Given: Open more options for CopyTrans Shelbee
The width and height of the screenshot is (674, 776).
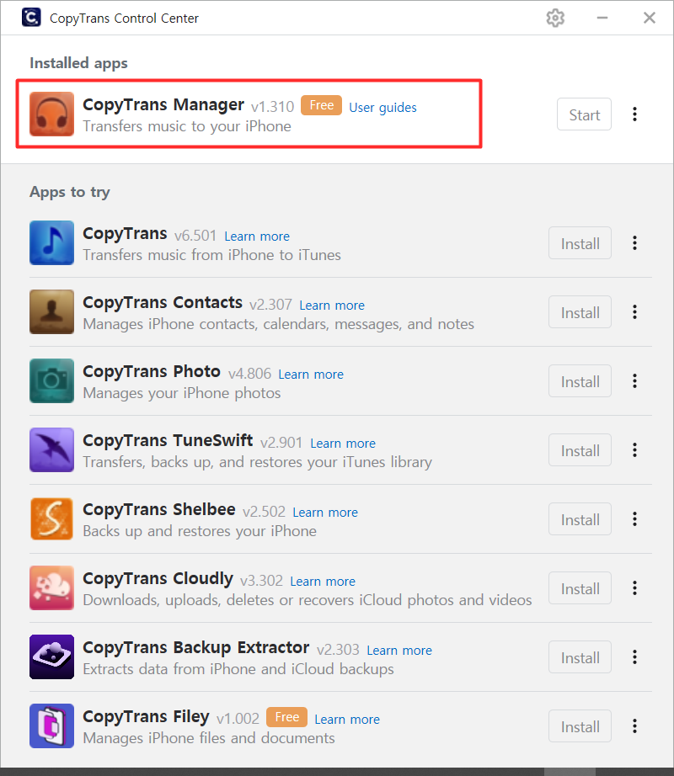Looking at the screenshot, I should [x=634, y=519].
